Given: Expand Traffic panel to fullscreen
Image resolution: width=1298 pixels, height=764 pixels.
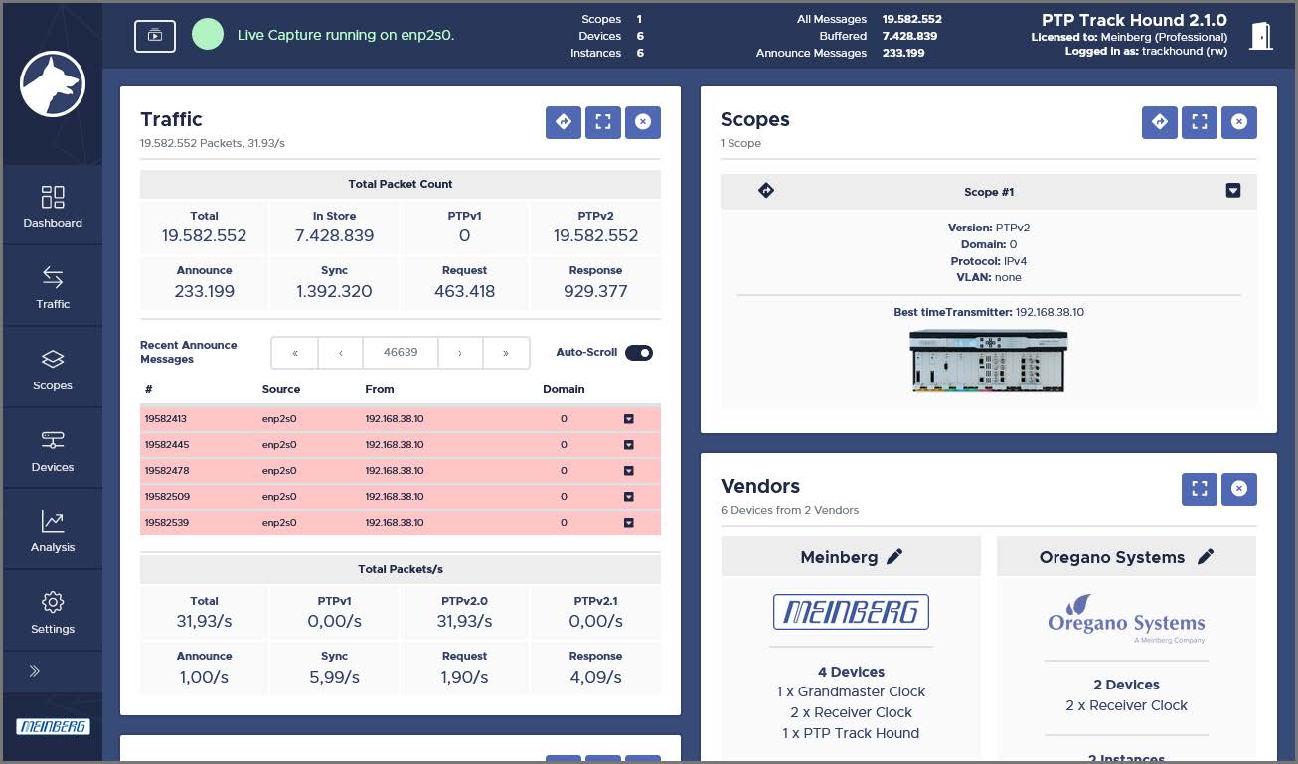Looking at the screenshot, I should [603, 122].
